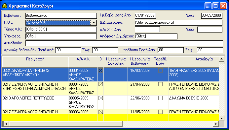Viewport: 229px width, 130px height.
Task: Maximize the Χρηματικοί Κατάλογοι window
Action: click(215, 6)
